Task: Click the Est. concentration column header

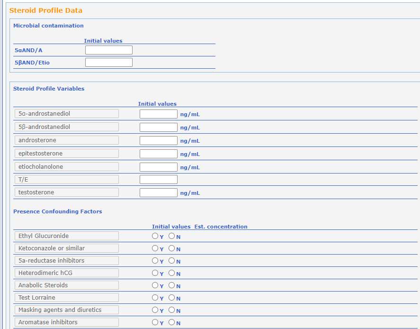Action: (x=221, y=227)
